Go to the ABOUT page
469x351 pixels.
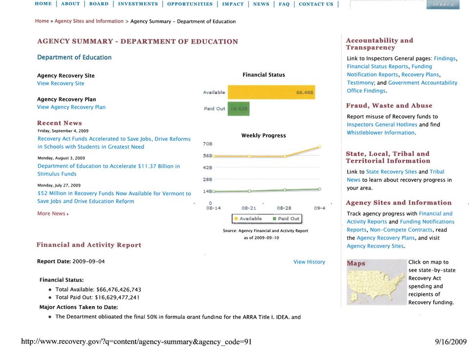click(70, 4)
